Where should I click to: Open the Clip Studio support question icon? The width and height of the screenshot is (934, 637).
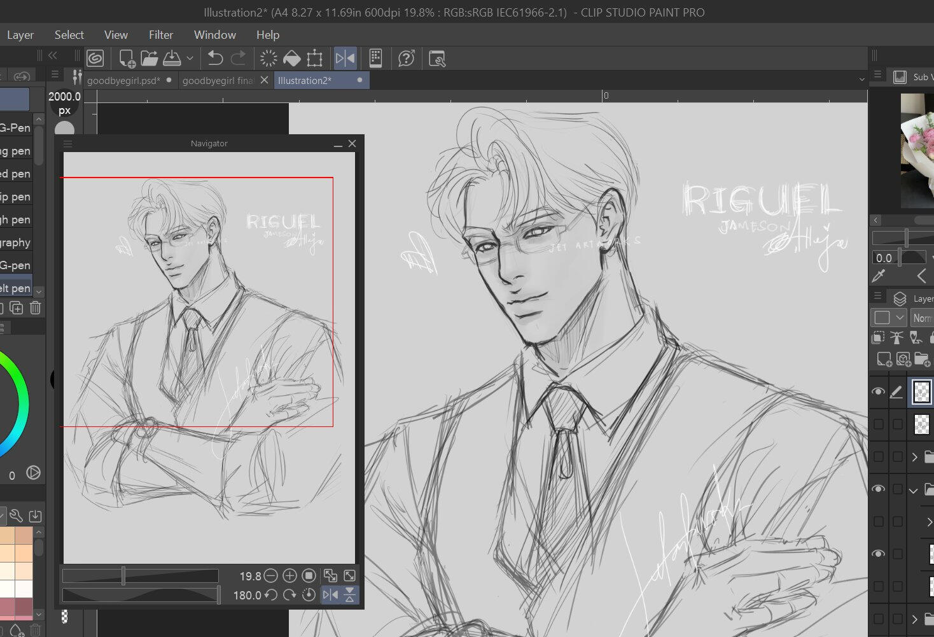click(406, 59)
